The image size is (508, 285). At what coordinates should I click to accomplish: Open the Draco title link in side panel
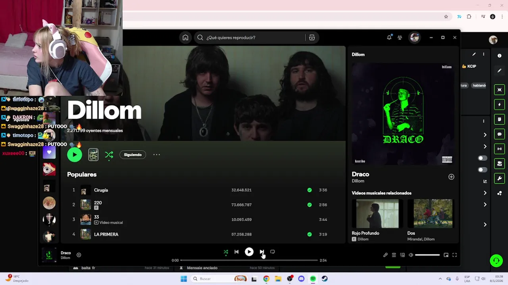[360, 174]
